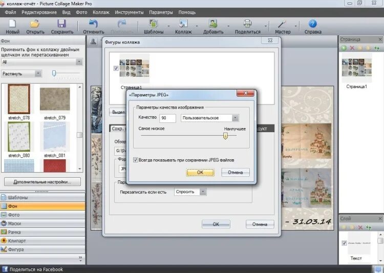Image resolution: width=384 pixels, height=273 pixels.
Task: Open the Шаблоны section in left sidebar
Action: (42, 197)
